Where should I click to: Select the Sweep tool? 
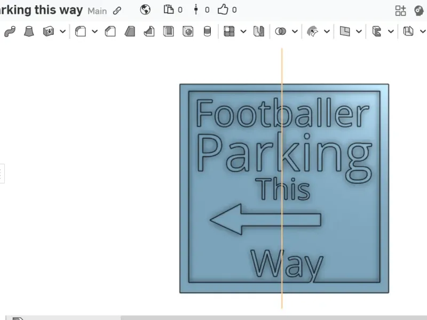pos(10,31)
